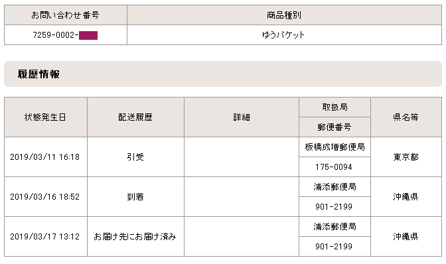Viewport: 446px width, 264px height.
Task: Select the 2019/03/17 13:12 date cell
Action: 46,236
